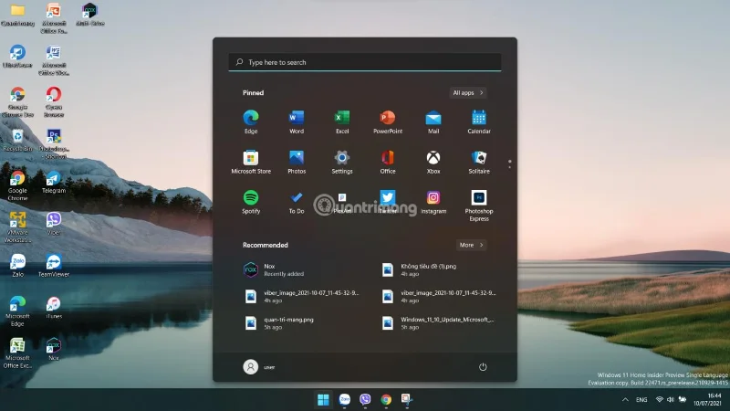Open the pinned Twitter app
The image size is (730, 411).
pyautogui.click(x=387, y=202)
